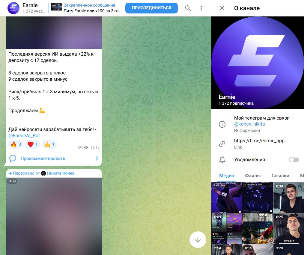307x255 pixels.
Task: Add red heart reaction on post
Action: click(33, 144)
